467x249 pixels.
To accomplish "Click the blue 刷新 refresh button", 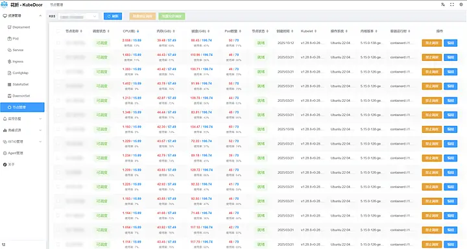I will [x=113, y=16].
